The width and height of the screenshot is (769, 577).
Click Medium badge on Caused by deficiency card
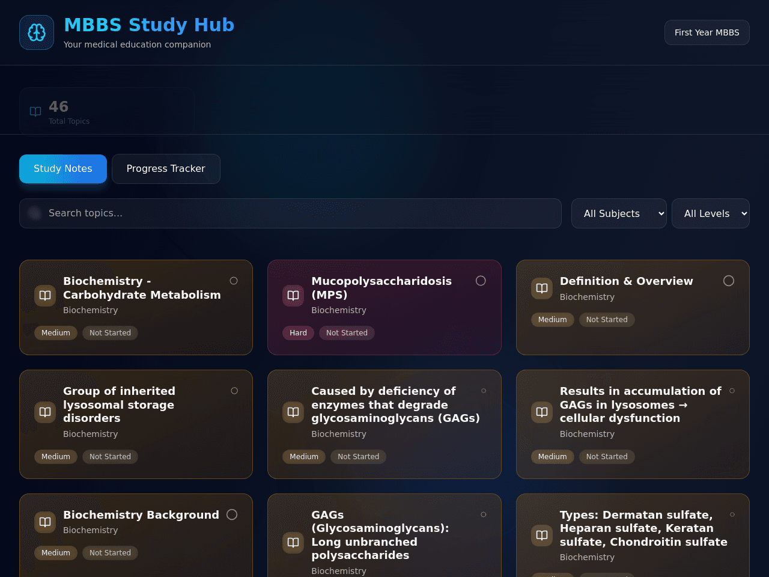(304, 457)
